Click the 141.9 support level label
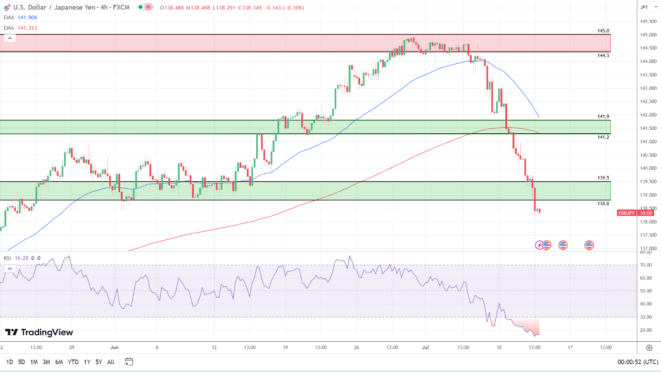 click(603, 116)
